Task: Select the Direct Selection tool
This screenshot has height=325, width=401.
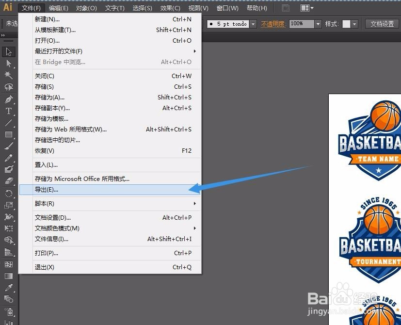Action: pyautogui.click(x=9, y=63)
